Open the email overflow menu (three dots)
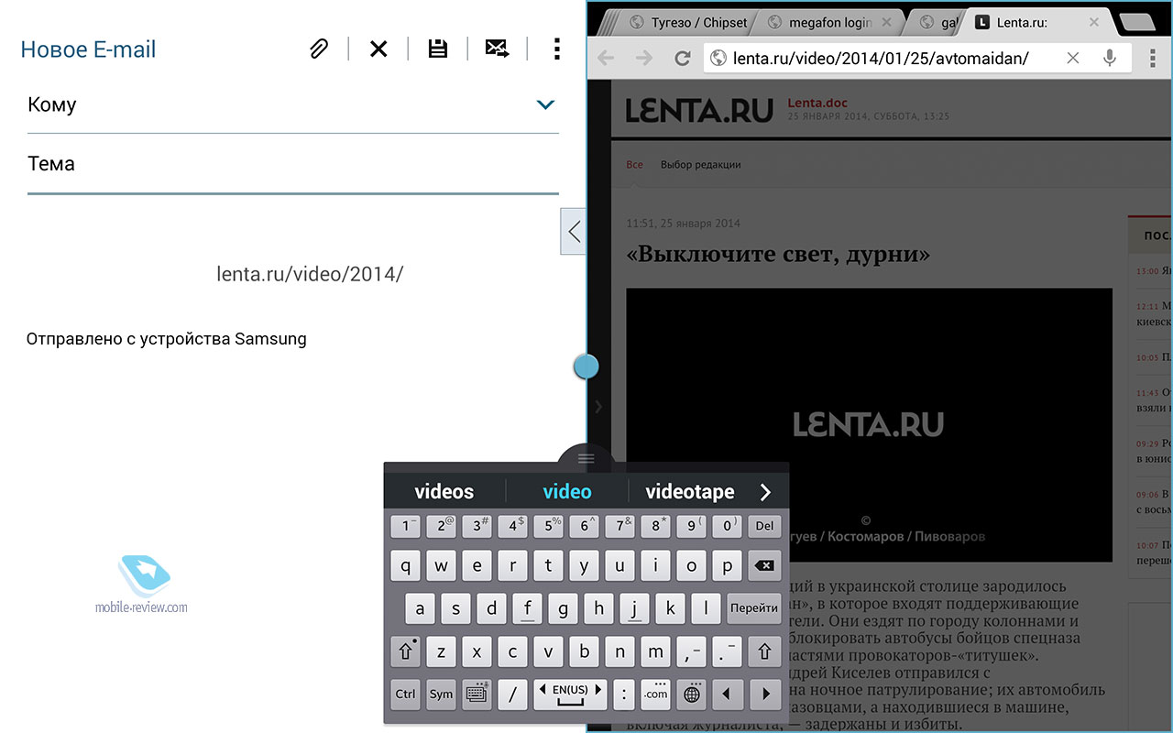1173x733 pixels. (x=556, y=49)
